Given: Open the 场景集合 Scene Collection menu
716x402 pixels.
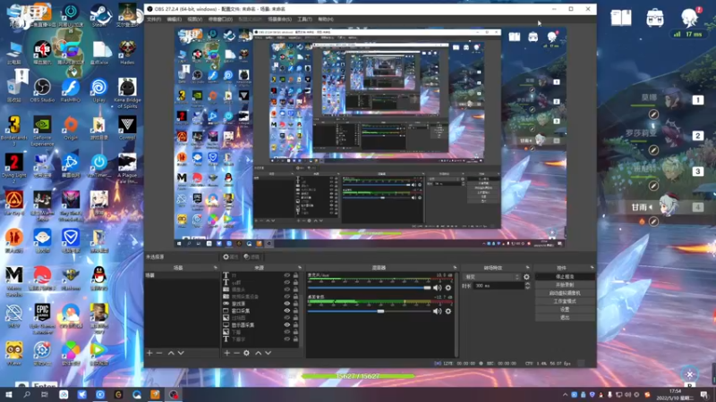Looking at the screenshot, I should pyautogui.click(x=279, y=19).
